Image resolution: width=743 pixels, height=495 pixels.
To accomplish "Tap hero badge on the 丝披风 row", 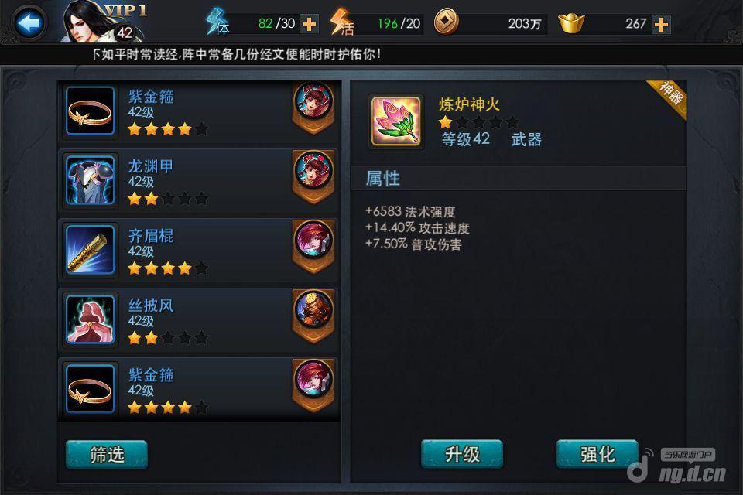I will [x=313, y=315].
